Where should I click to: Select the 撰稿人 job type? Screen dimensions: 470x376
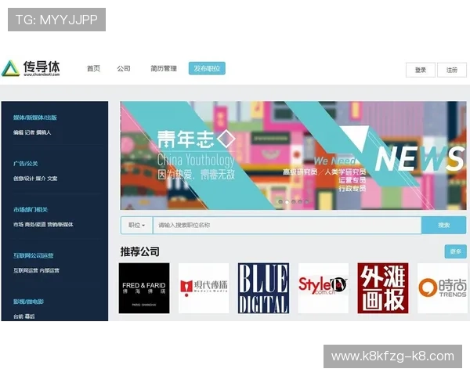pos(44,132)
